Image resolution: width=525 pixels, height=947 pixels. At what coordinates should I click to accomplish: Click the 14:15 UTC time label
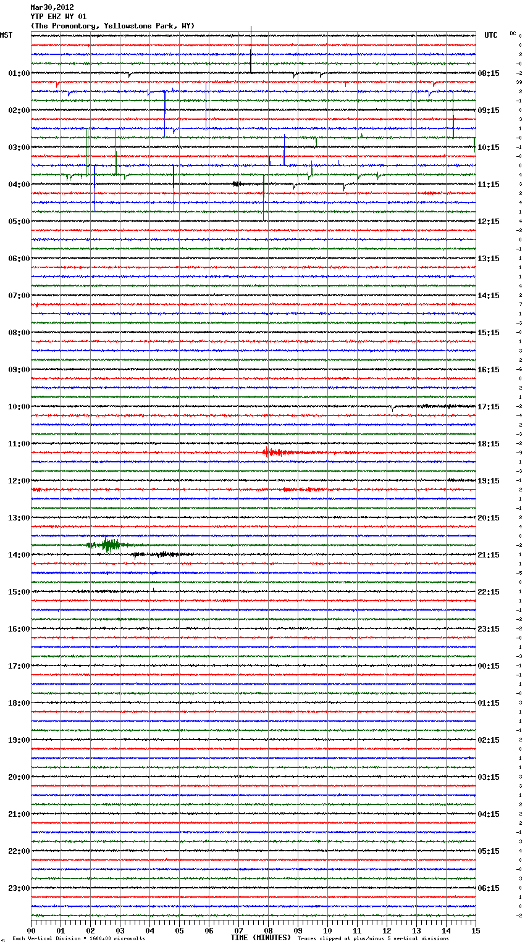coord(489,295)
